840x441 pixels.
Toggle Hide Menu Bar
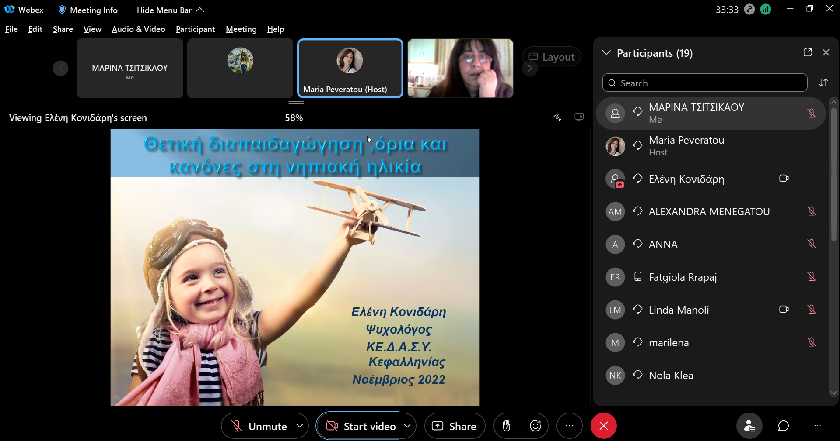pyautogui.click(x=170, y=10)
